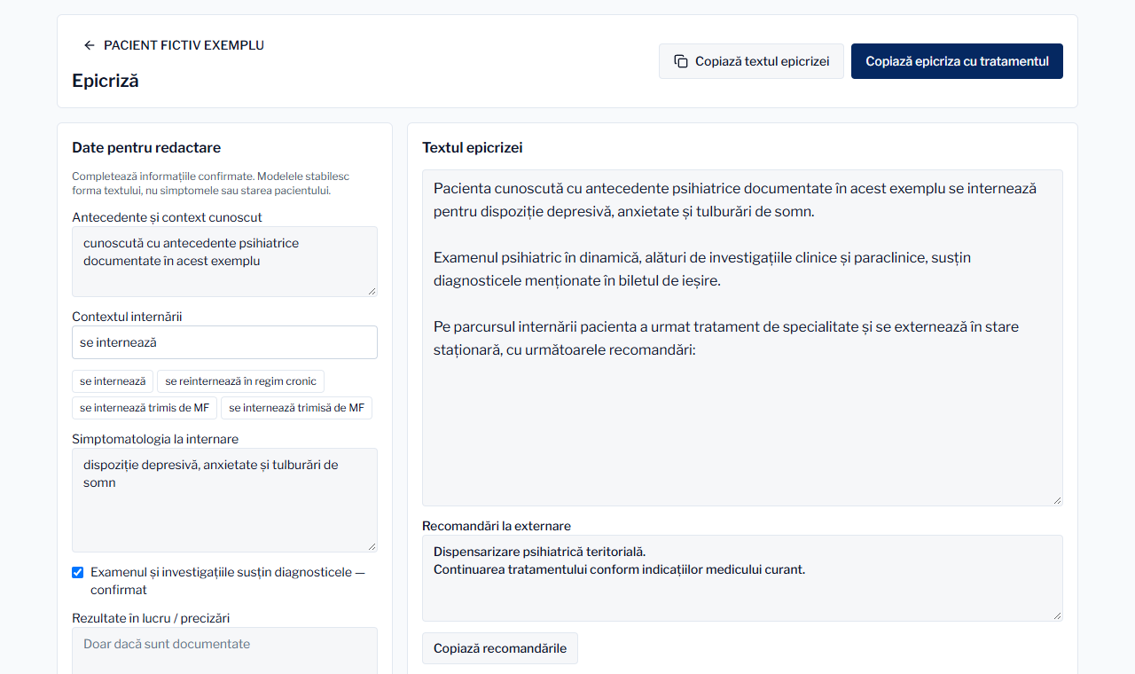Click inside the Textul epicrizei text area
Viewport: 1135px width, 674px height.
point(742,338)
